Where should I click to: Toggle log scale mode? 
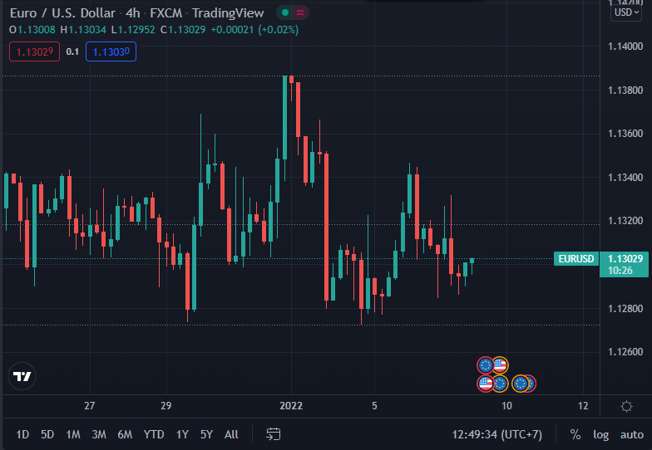(600, 435)
